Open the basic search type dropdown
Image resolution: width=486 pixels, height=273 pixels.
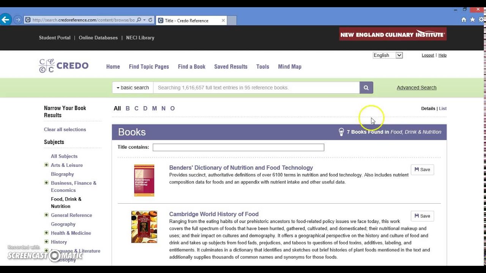click(x=133, y=88)
